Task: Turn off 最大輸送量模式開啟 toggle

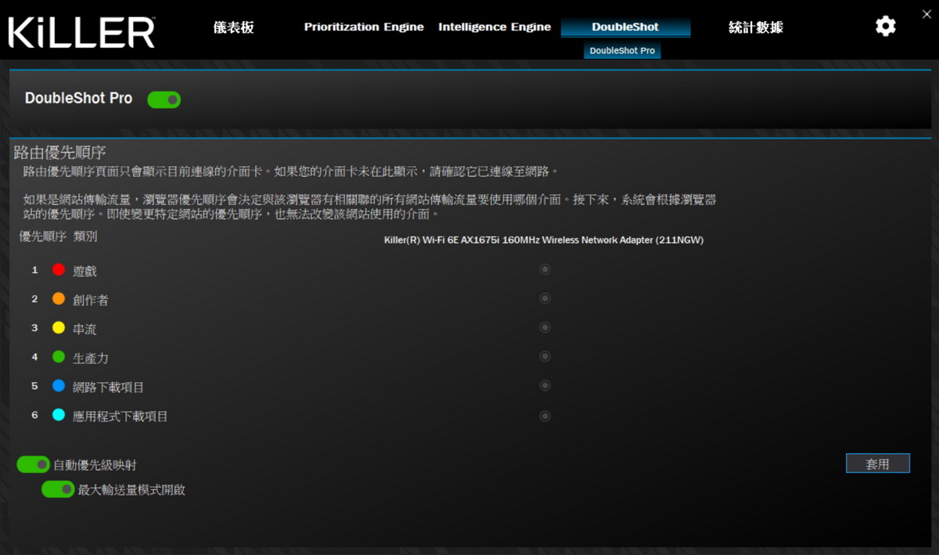Action: click(x=58, y=489)
